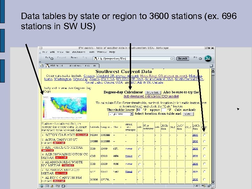This screenshot has width=252, height=189.
Task: Open Virtual averages link for AKRON WASHINGTON CO
Action: [129, 156]
